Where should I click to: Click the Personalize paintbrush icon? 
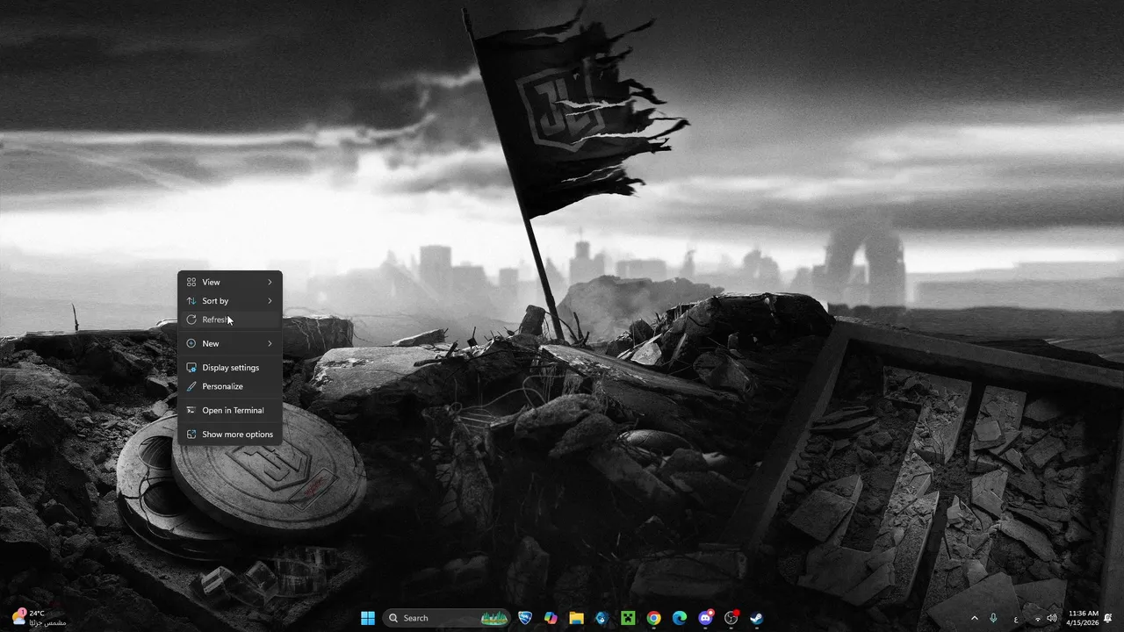[191, 386]
